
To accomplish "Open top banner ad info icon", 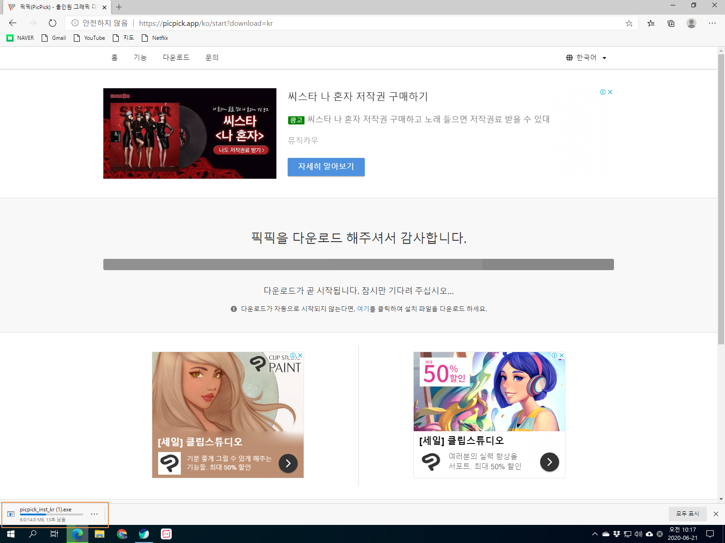I will (603, 92).
